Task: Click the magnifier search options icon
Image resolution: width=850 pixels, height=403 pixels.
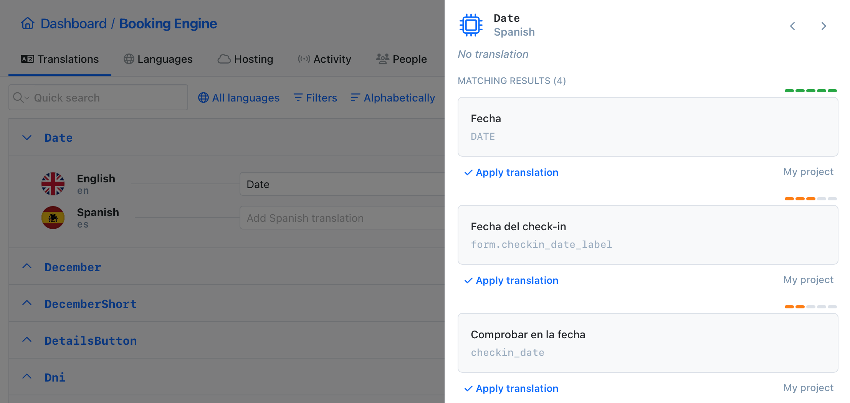Action: [x=21, y=98]
